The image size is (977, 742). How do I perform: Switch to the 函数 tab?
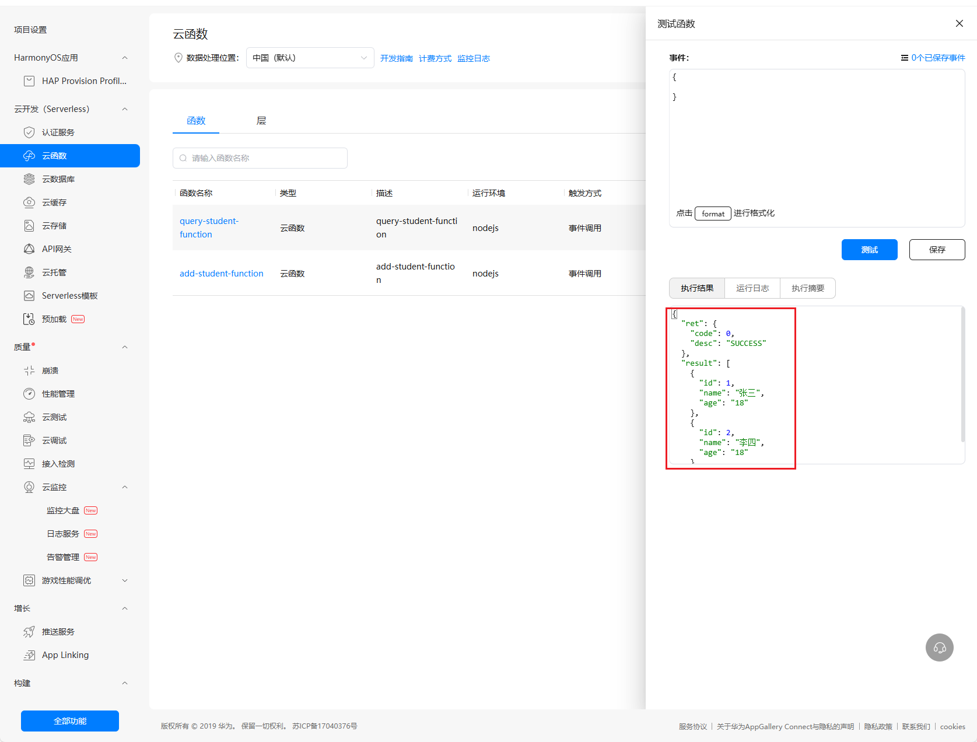(x=196, y=121)
